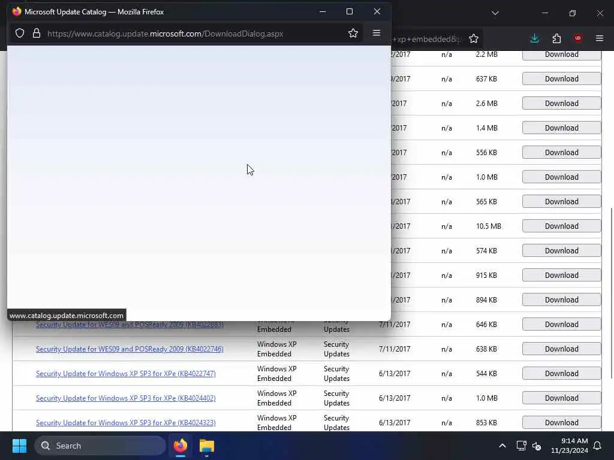This screenshot has width=614, height=460.
Task: Download the KB4022746 638 KB update
Action: coord(561,349)
